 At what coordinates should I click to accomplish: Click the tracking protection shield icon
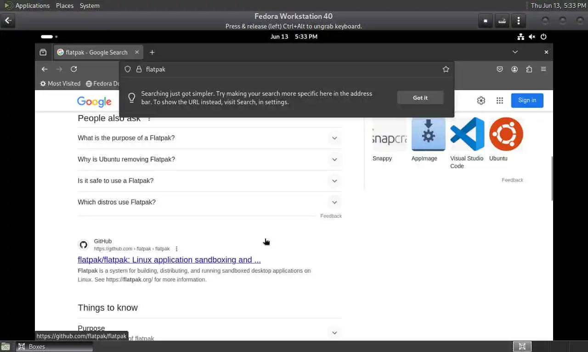click(128, 69)
